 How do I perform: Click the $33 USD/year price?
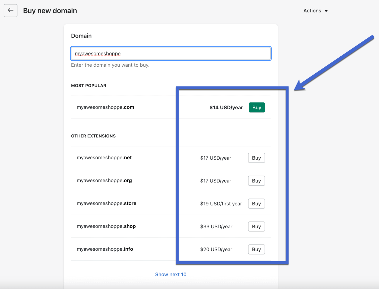click(216, 227)
